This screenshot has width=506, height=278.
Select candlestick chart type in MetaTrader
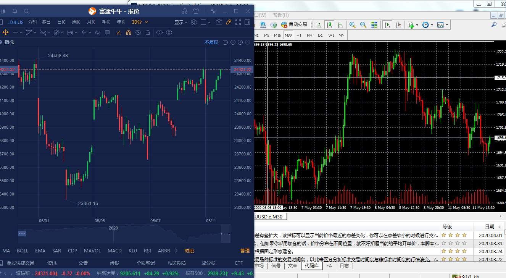[x=329, y=25]
